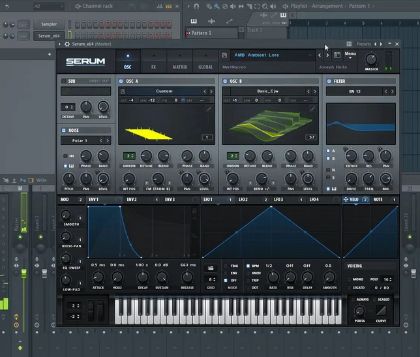Click the MASTER volume knob
The image size is (420, 357).
tap(371, 59)
